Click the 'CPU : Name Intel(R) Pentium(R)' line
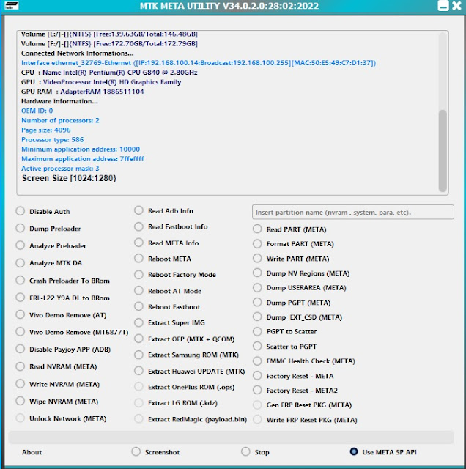The image size is (466, 469). pyautogui.click(x=109, y=73)
